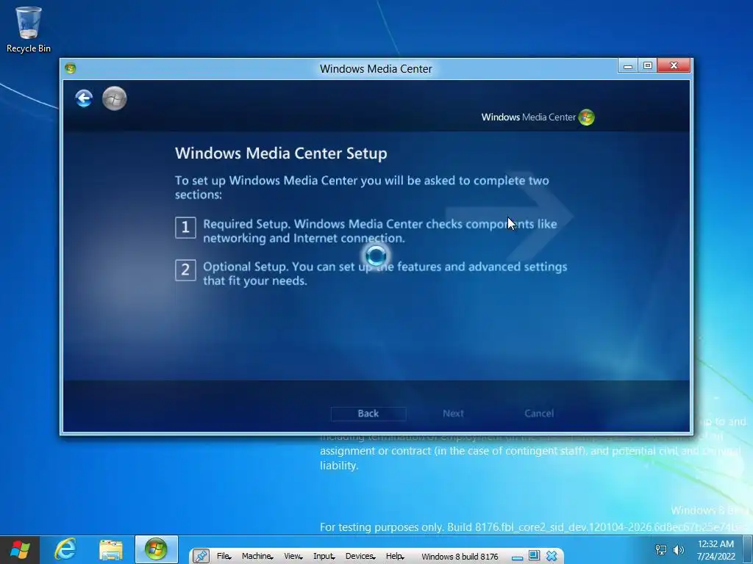Click the network tray icon

click(x=661, y=550)
